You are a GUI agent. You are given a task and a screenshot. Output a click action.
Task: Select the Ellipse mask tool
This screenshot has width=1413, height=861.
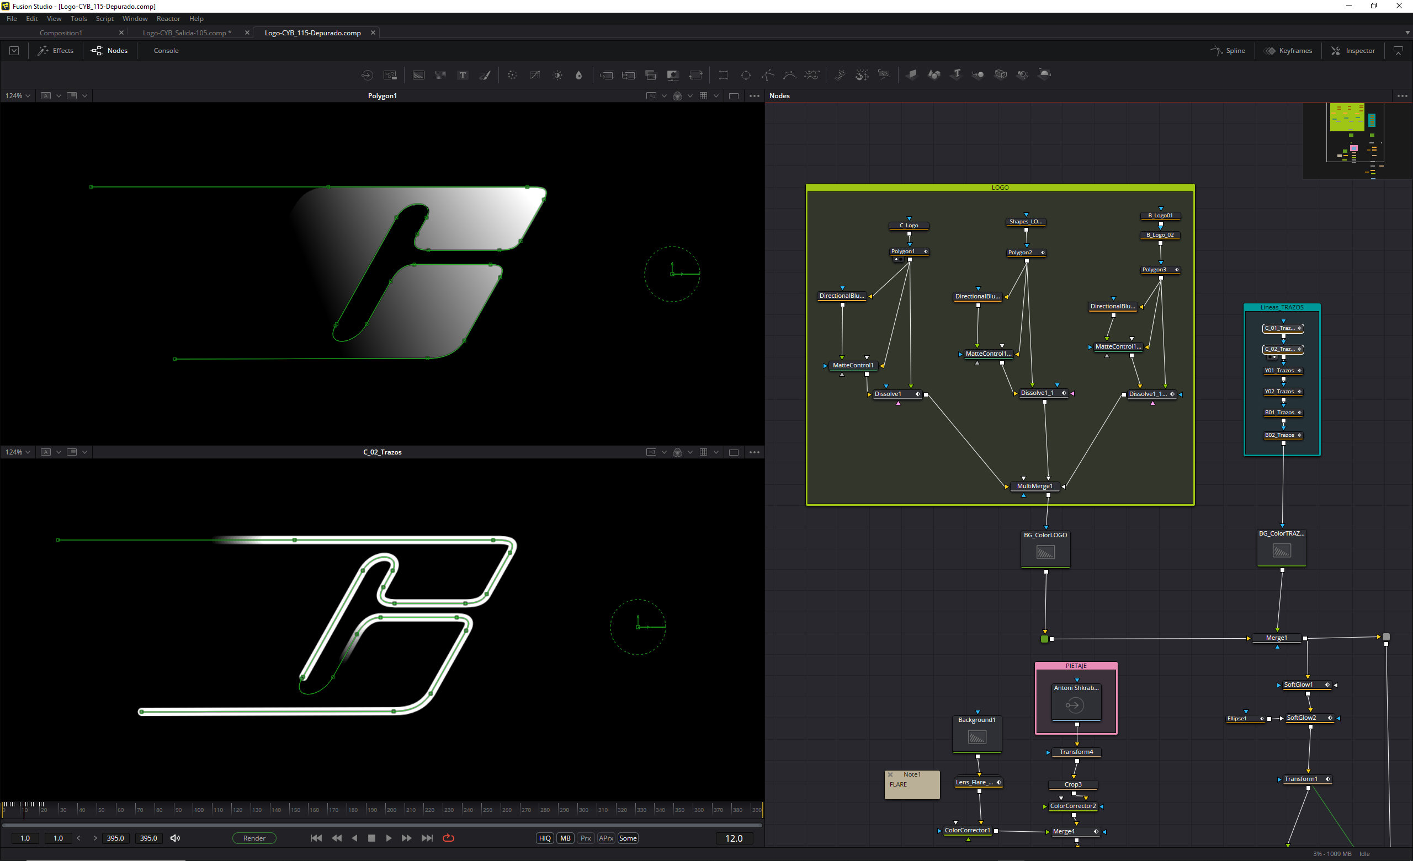click(x=746, y=75)
